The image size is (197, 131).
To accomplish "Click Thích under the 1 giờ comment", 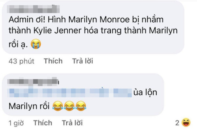I will pyautogui.click(x=43, y=123).
